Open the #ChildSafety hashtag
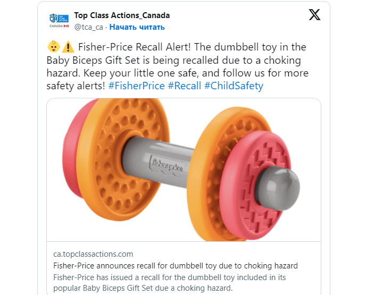 point(233,86)
